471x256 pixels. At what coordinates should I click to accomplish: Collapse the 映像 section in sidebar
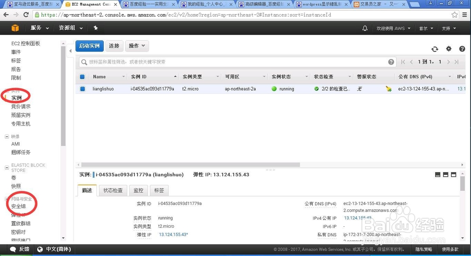point(7,137)
